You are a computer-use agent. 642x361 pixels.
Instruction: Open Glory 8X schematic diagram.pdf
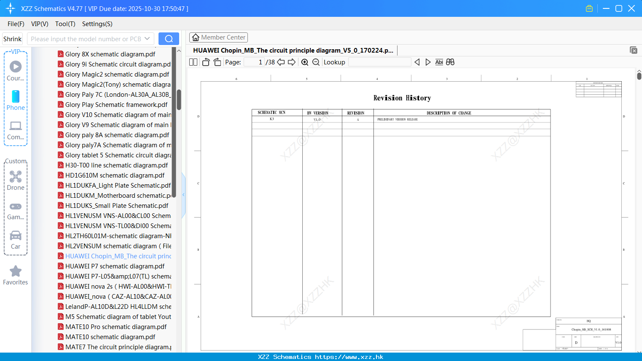tap(110, 54)
